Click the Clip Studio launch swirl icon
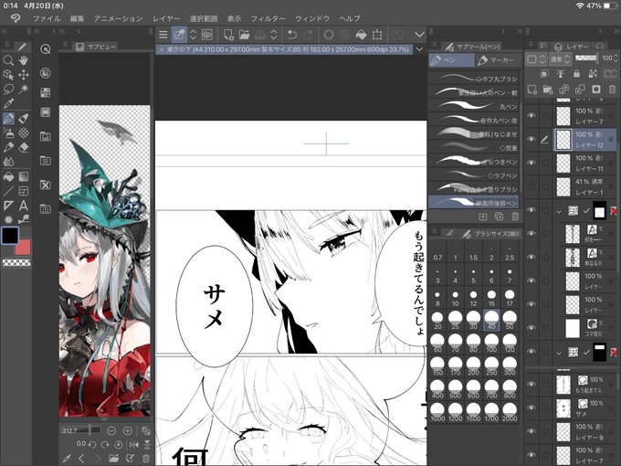The height and width of the screenshot is (466, 621). pos(207,35)
